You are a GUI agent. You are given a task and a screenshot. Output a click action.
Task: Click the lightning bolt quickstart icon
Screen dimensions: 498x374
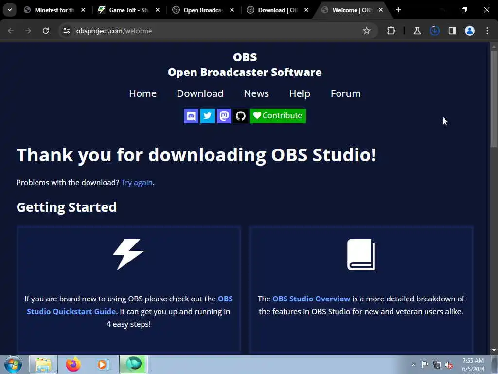(x=128, y=254)
